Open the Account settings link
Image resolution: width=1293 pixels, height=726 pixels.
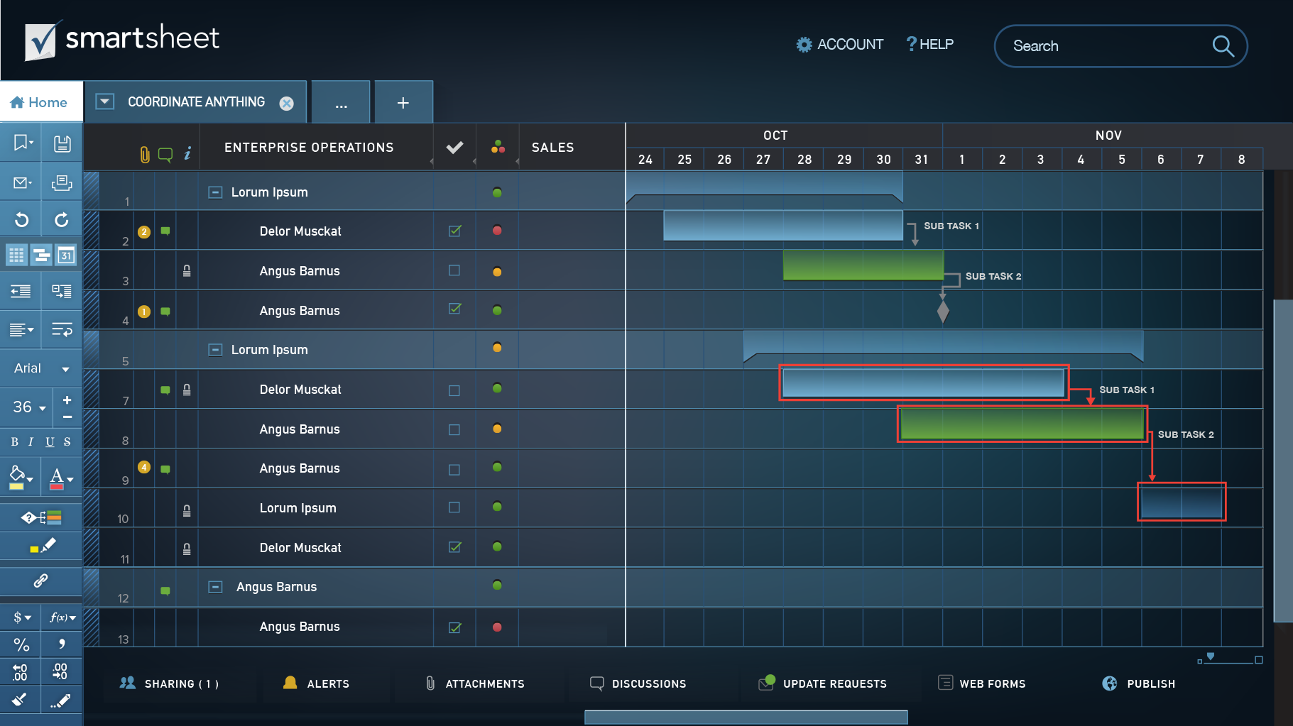pyautogui.click(x=839, y=45)
